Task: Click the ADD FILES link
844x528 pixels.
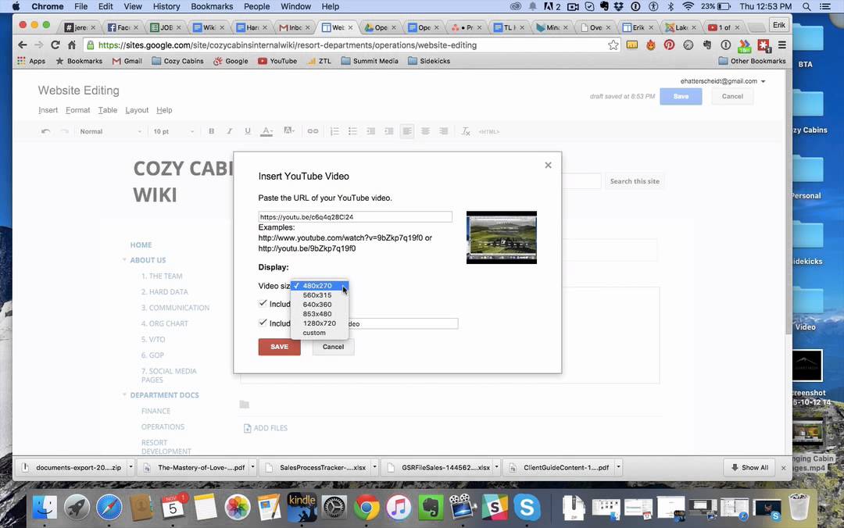Action: tap(266, 428)
